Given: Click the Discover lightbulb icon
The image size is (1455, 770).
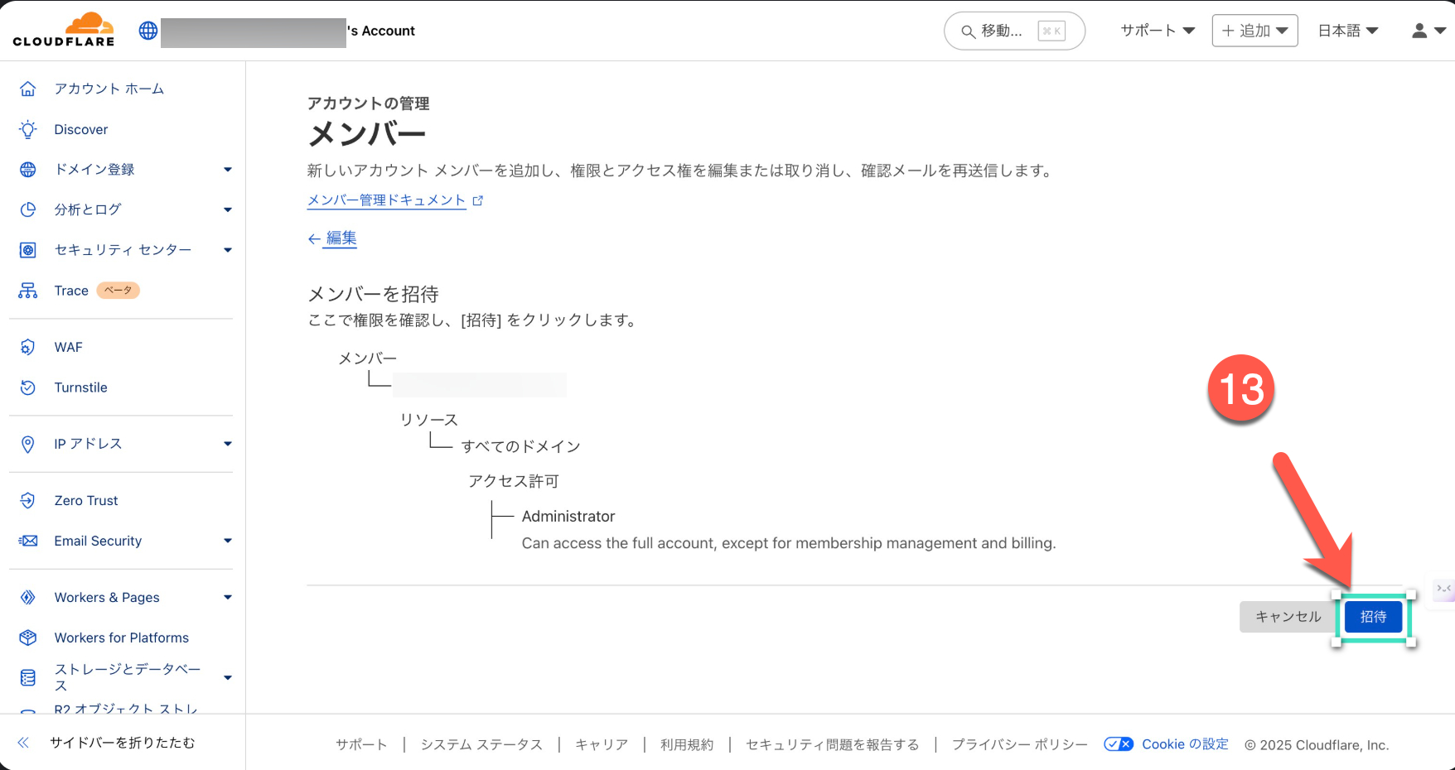Looking at the screenshot, I should [x=28, y=129].
